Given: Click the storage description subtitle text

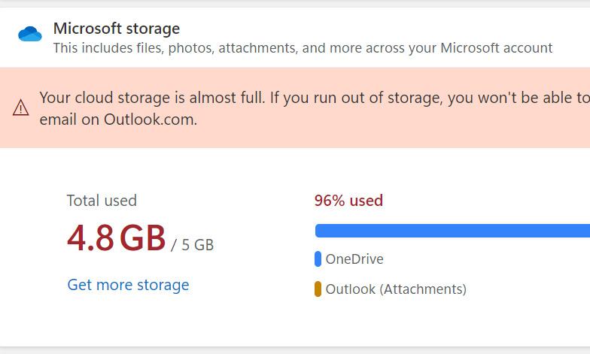Looking at the screenshot, I should tap(303, 49).
